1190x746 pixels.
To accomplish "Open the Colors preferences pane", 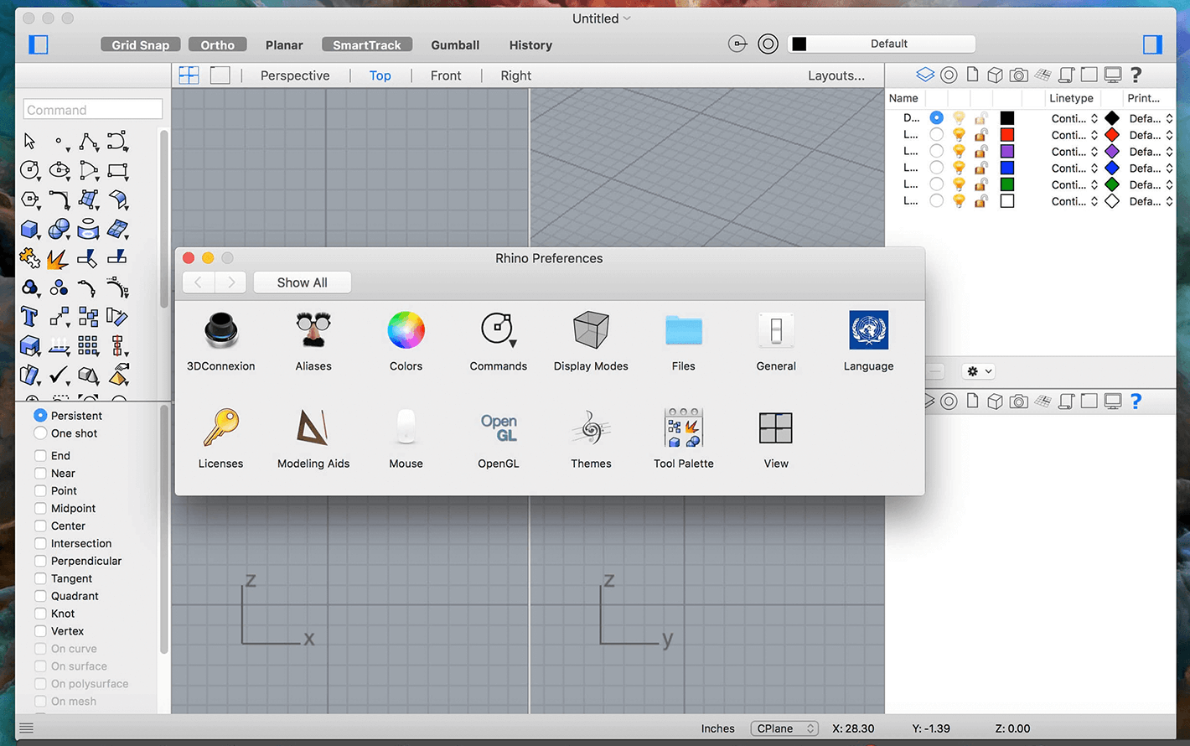I will pyautogui.click(x=406, y=341).
